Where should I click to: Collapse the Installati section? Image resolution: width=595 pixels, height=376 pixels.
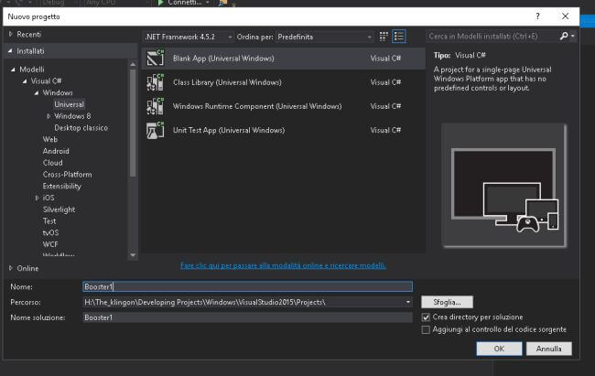coord(10,50)
